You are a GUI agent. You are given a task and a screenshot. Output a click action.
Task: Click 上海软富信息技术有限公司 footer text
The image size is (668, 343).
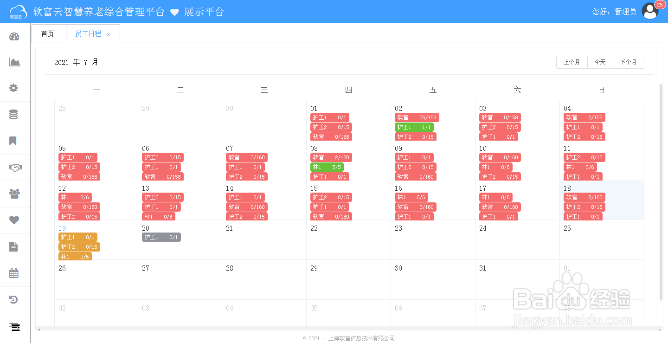coord(361,338)
